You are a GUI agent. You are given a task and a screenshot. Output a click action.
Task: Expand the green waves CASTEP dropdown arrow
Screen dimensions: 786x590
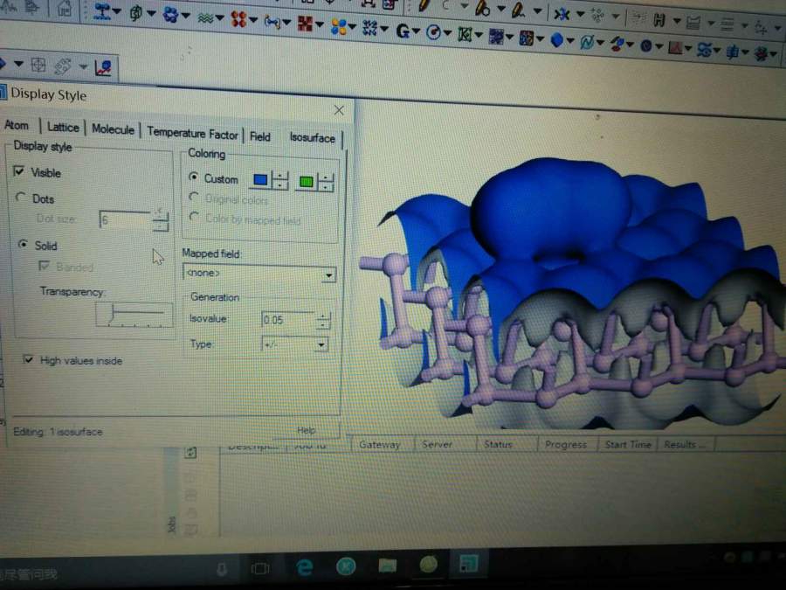[x=219, y=19]
